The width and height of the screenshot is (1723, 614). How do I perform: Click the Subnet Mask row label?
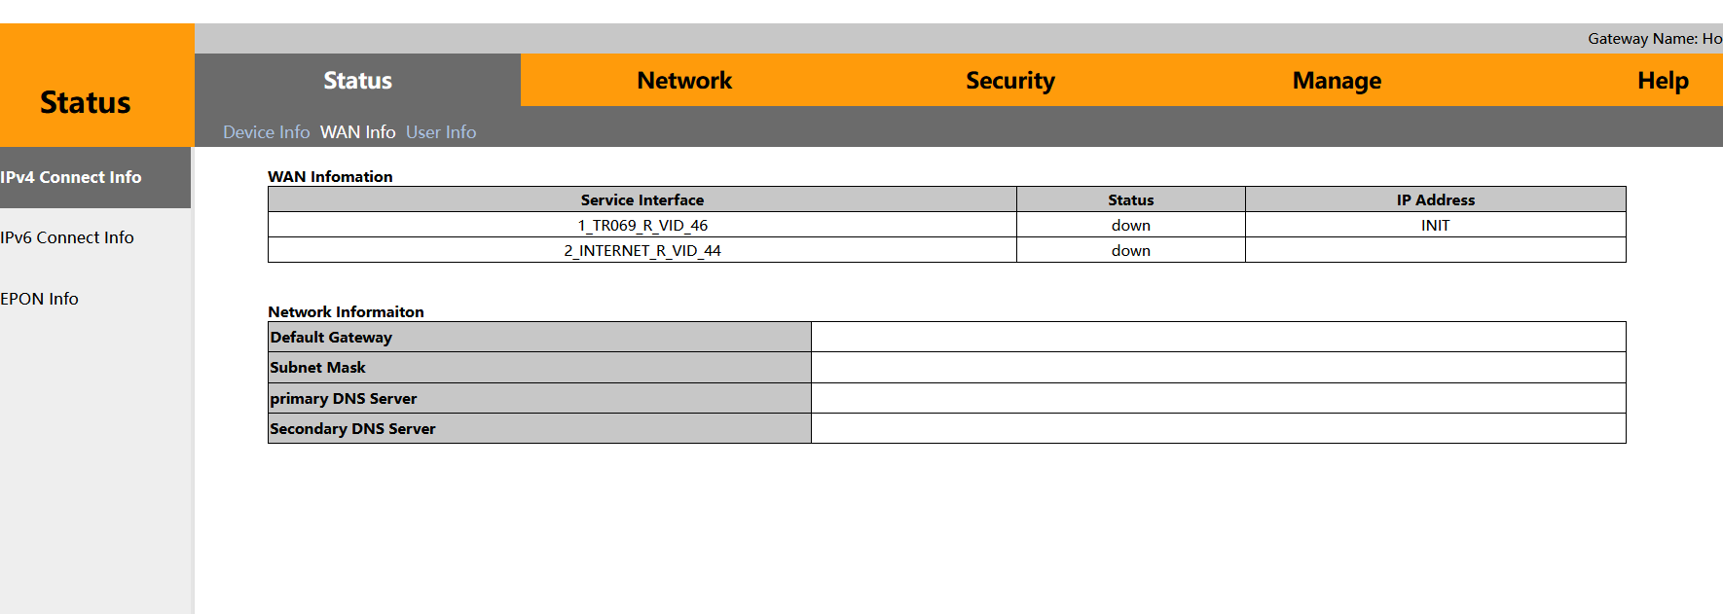pos(318,368)
